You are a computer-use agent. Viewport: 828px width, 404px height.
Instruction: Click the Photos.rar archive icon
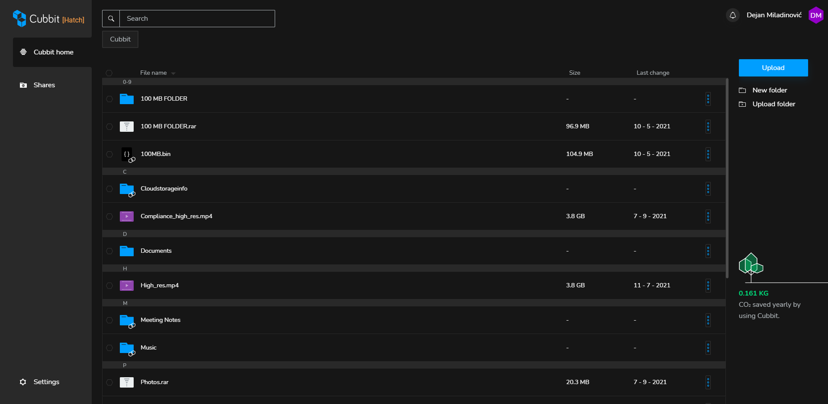[x=127, y=382]
